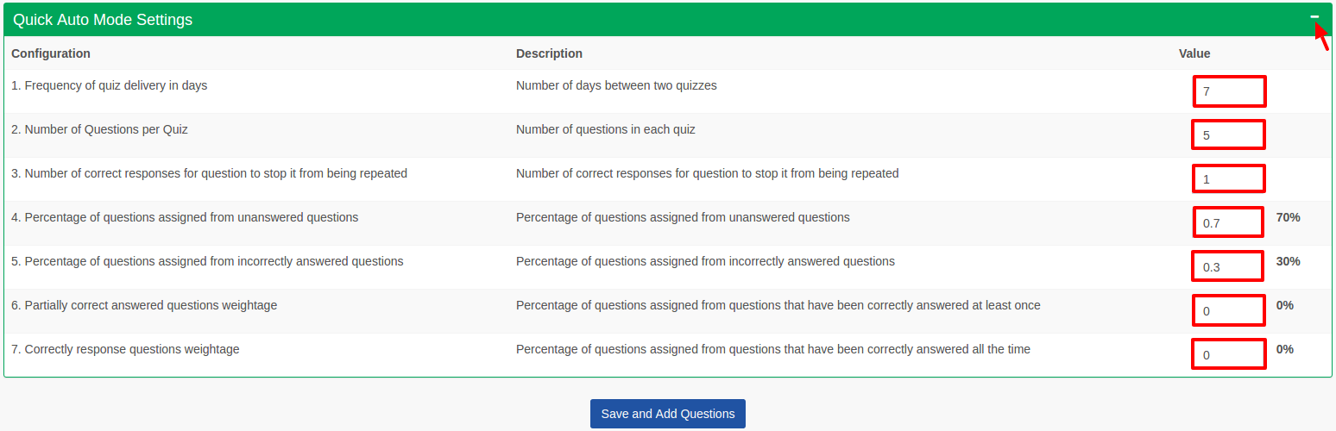Click the 30% label beside incorrectly answered questions
Image resolution: width=1336 pixels, height=431 pixels.
(x=1288, y=261)
